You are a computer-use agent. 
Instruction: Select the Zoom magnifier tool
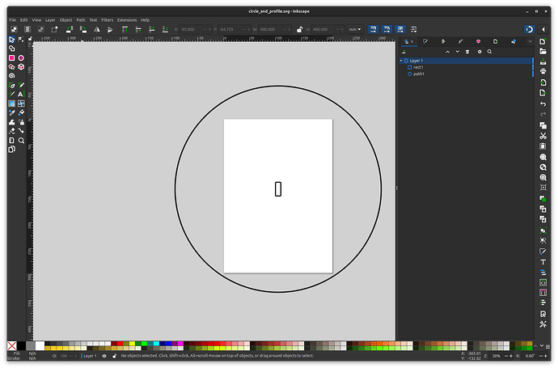(21, 141)
